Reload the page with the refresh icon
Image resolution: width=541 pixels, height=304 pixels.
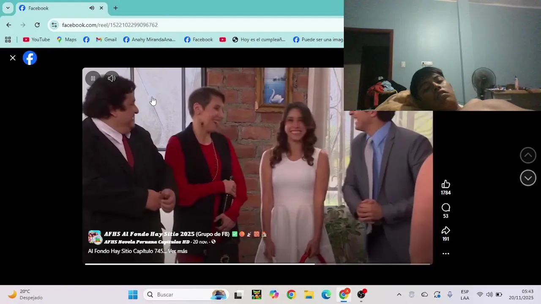coord(37,25)
